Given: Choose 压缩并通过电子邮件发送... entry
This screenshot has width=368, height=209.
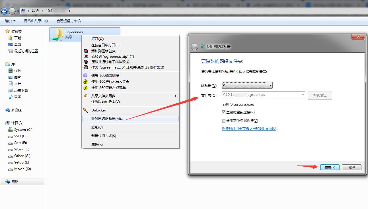Looking at the screenshot, I should click(131, 62).
